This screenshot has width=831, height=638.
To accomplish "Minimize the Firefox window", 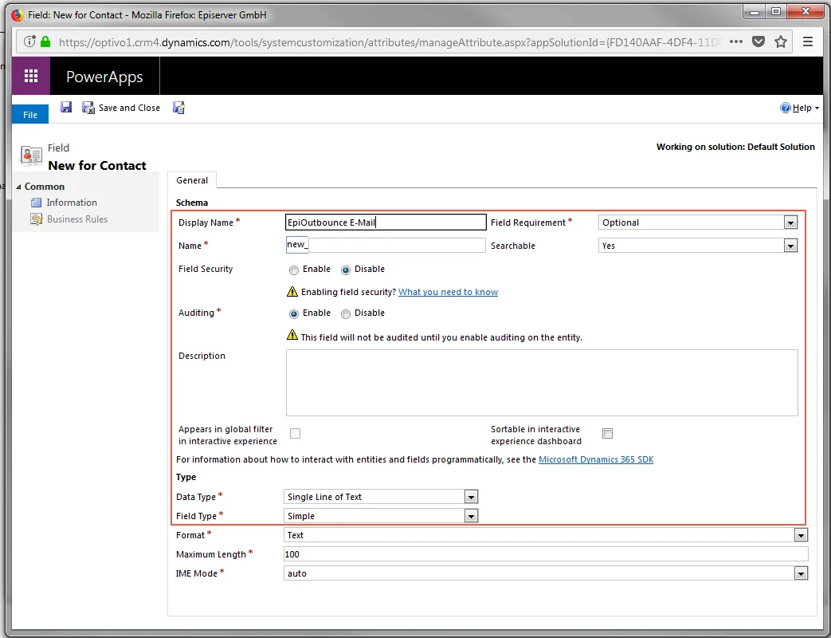I will [x=755, y=12].
